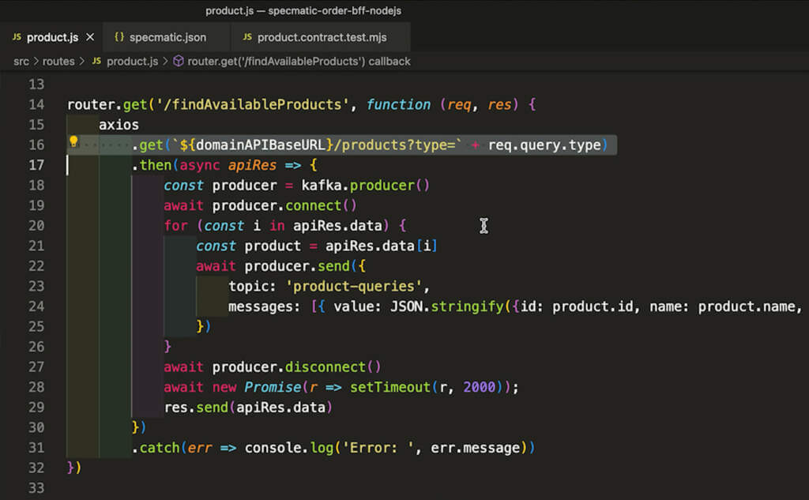Click the JS icon on product.js tab
809x500 pixels.
click(17, 37)
